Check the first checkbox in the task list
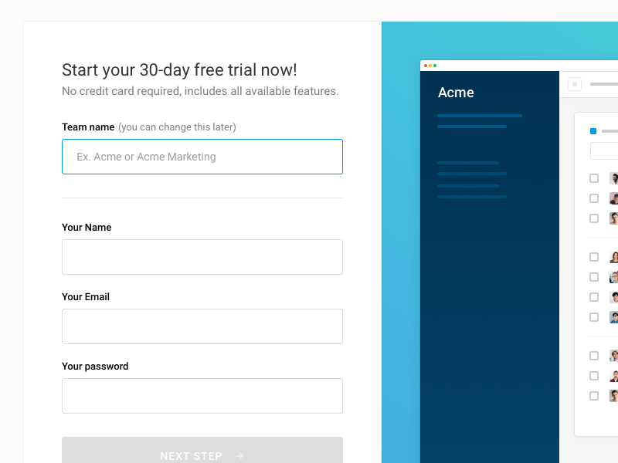This screenshot has width=618, height=463. [x=593, y=178]
